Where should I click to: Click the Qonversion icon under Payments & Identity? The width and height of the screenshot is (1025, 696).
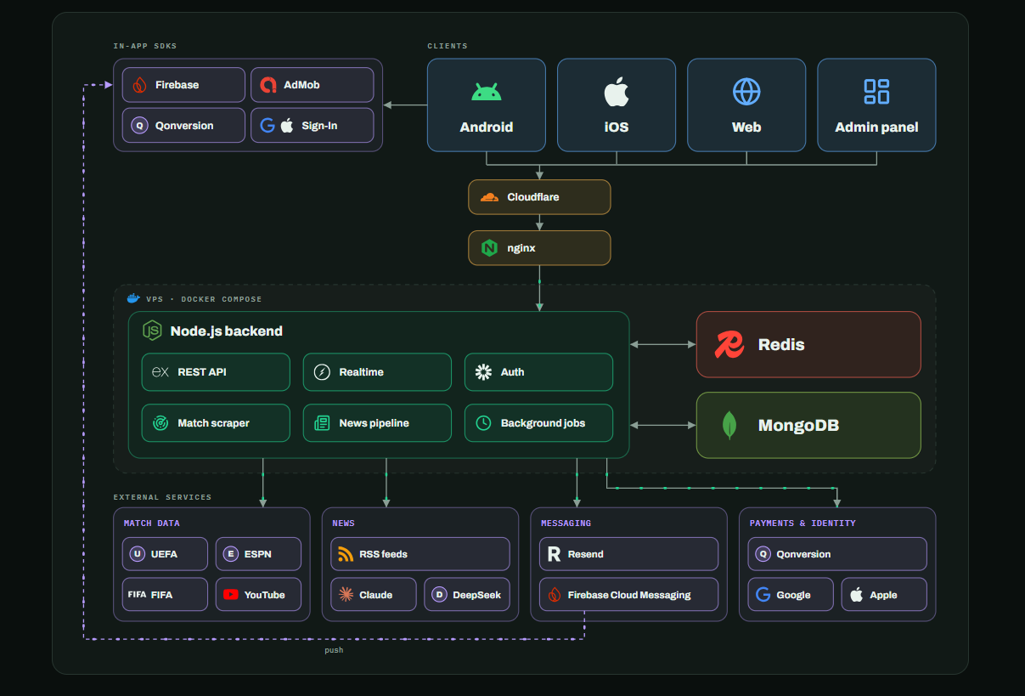point(763,554)
